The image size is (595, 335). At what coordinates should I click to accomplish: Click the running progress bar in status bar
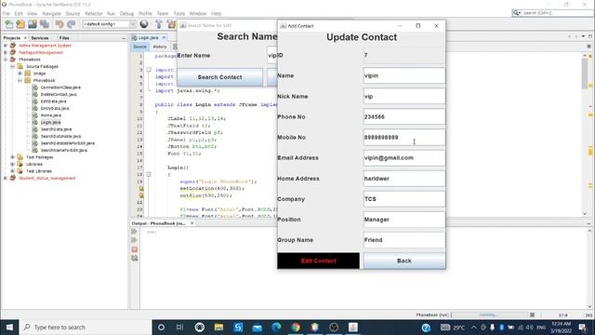pyautogui.click(x=489, y=315)
